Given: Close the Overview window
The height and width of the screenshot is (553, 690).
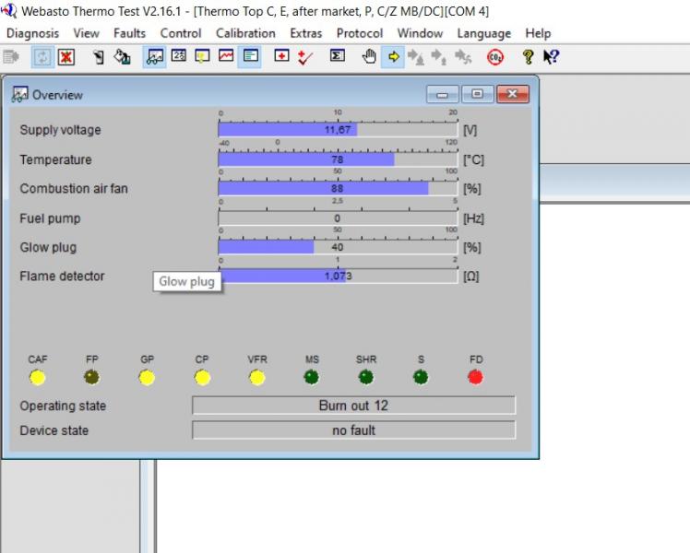Looking at the screenshot, I should pos(513,94).
